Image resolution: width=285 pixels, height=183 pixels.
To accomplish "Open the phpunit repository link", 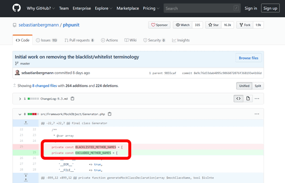I will [x=71, y=25].
